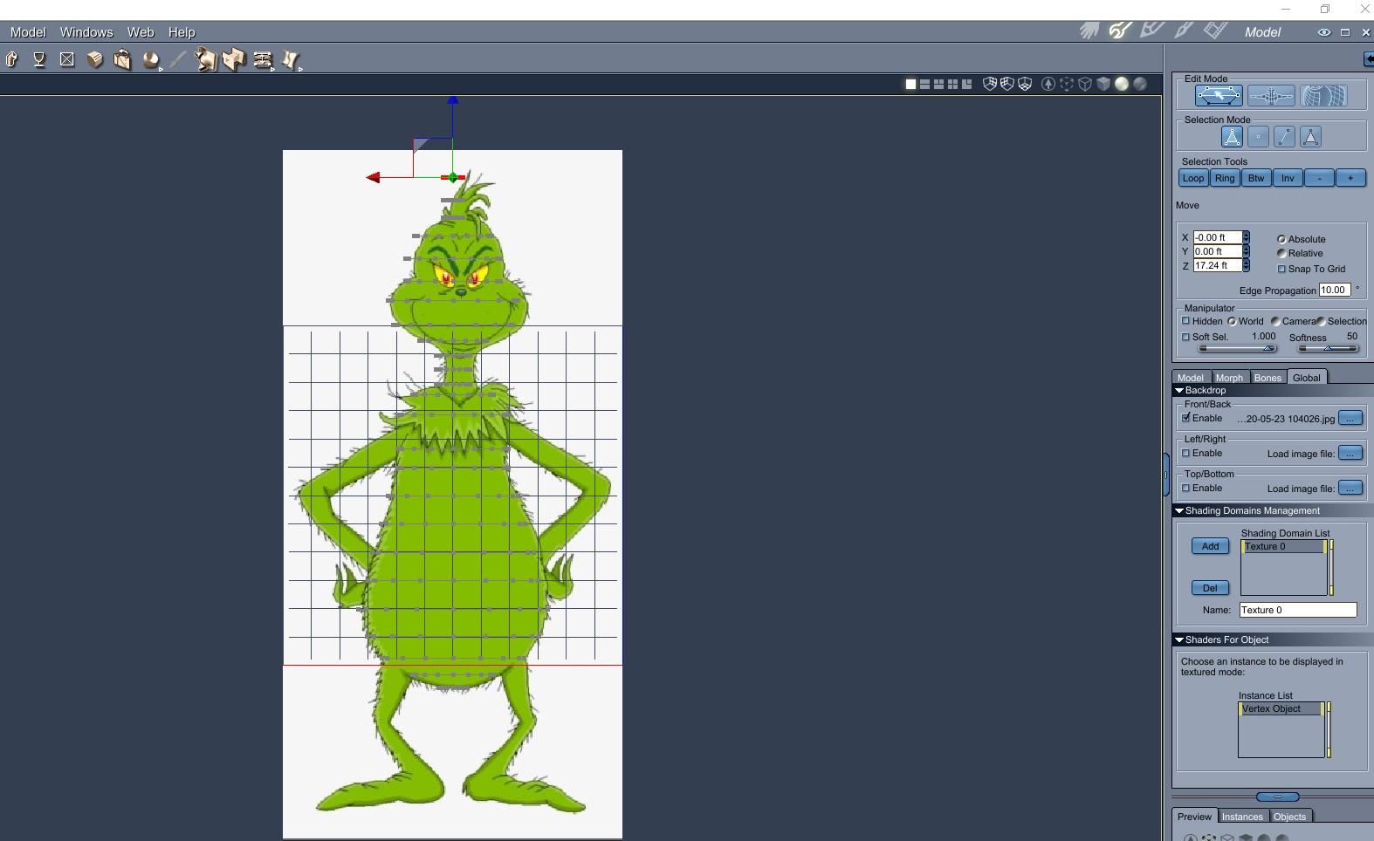
Task: Choose the wireframe-mesh Edit Mode button
Action: point(1323,96)
